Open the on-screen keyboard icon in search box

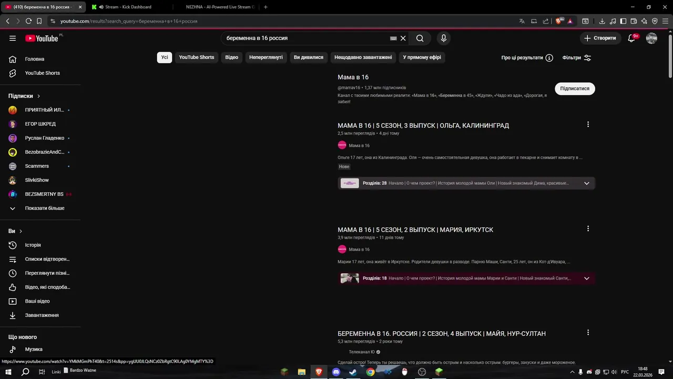(x=393, y=38)
